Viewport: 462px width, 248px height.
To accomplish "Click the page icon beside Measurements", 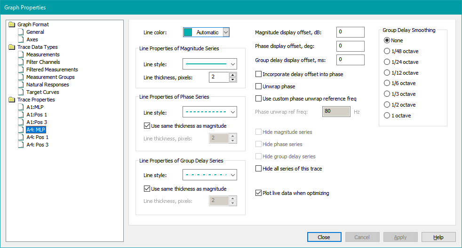I will 21,54.
